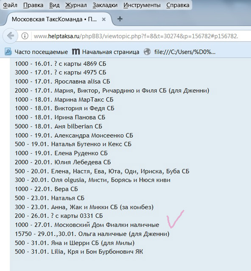Open the Часто посещаемые bookmark folder
The width and height of the screenshot is (251, 271).
tap(36, 52)
